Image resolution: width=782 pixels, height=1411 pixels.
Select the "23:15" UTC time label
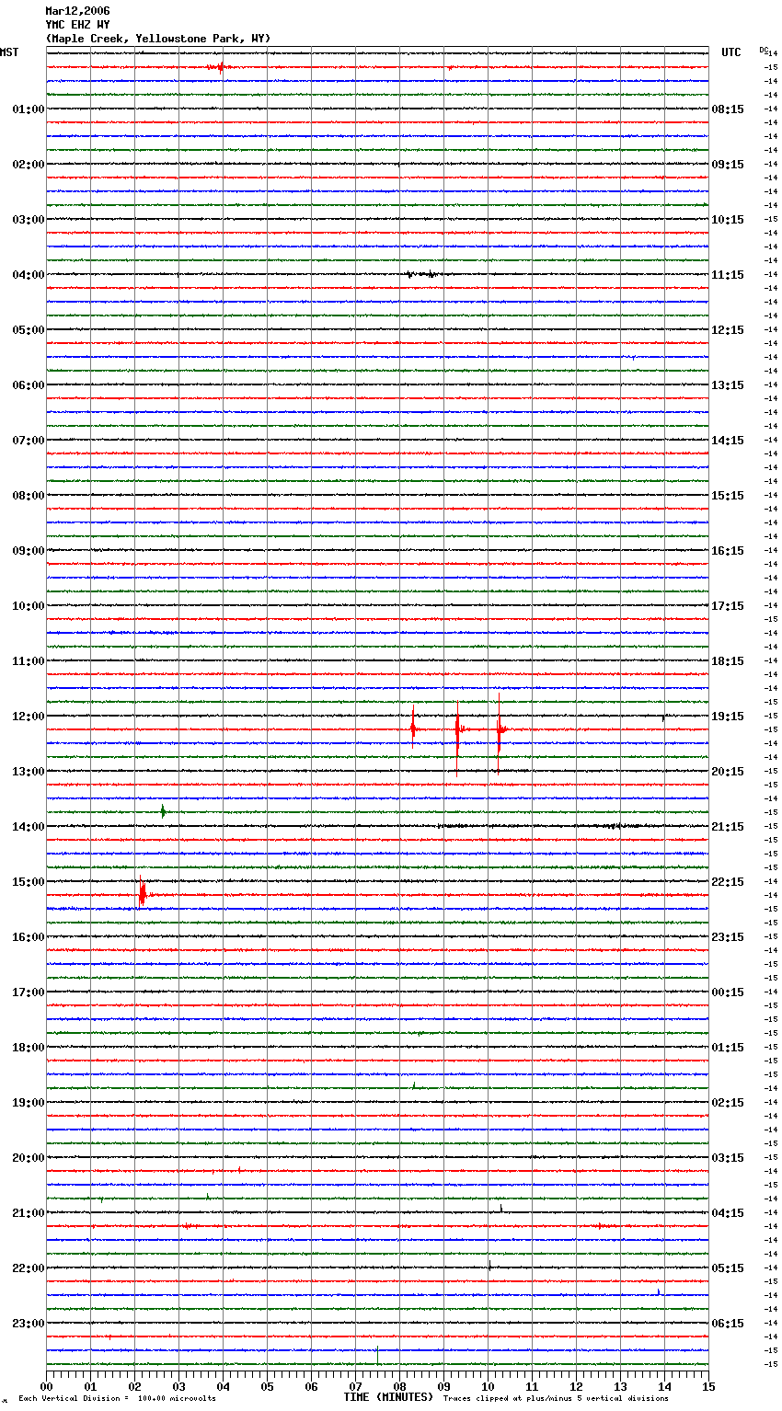coord(728,937)
